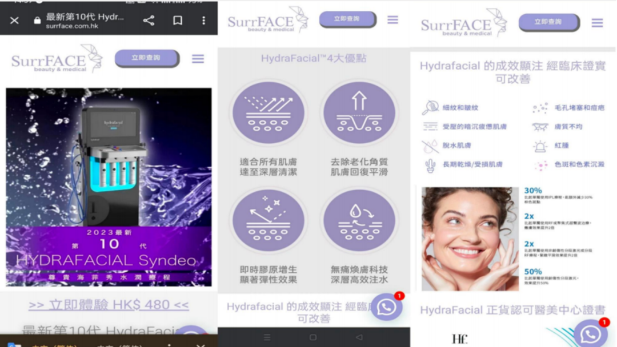
Task: Click the SurrFACE logo on the middle phone screen
Action: (x=267, y=19)
